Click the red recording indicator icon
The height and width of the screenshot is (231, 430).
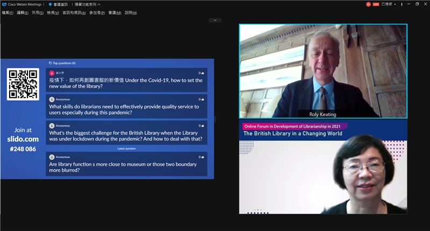[x=368, y=4]
